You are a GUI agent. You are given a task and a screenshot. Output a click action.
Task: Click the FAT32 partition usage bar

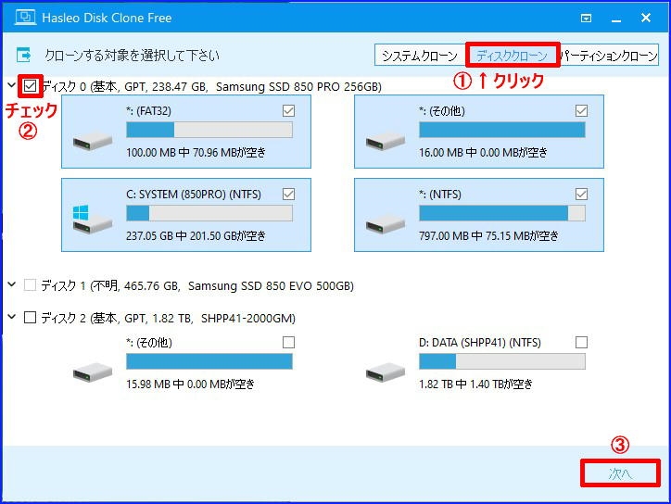coord(209,130)
